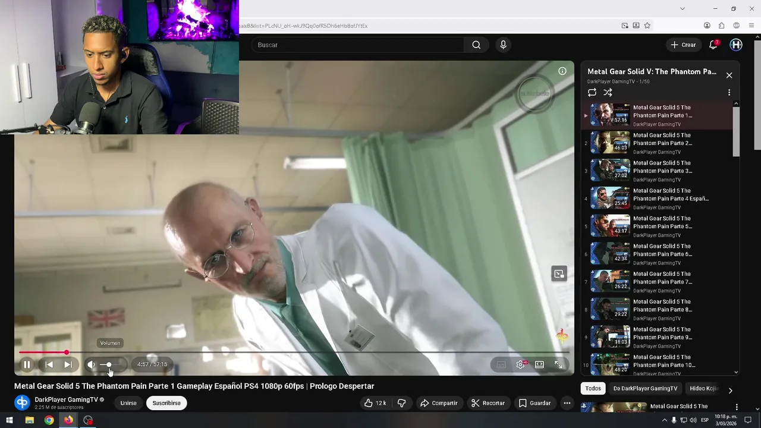Open picture-in-picture icon in address bar
Screen dimensions: 761x428
pos(625,26)
